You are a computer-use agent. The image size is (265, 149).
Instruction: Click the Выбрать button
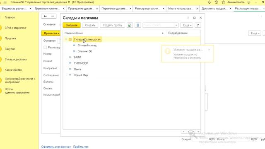pos(72,25)
